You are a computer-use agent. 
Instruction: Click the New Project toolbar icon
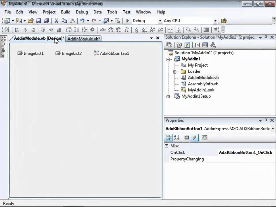[x=7, y=21]
